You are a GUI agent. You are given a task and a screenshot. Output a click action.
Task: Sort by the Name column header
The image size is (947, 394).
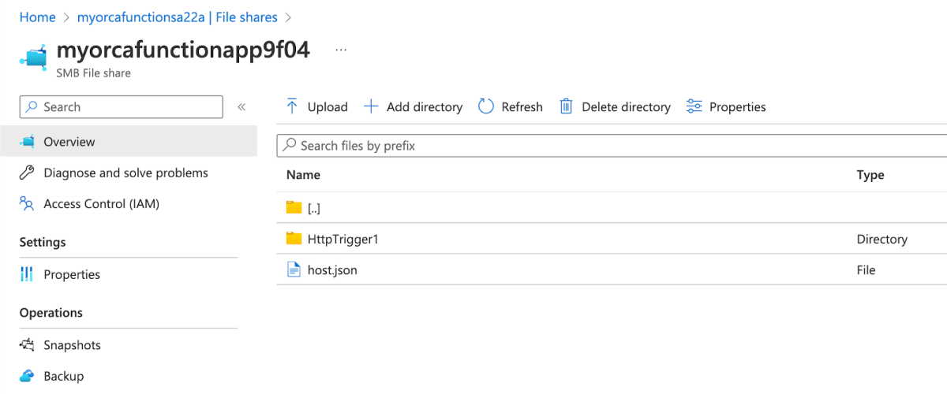[303, 175]
